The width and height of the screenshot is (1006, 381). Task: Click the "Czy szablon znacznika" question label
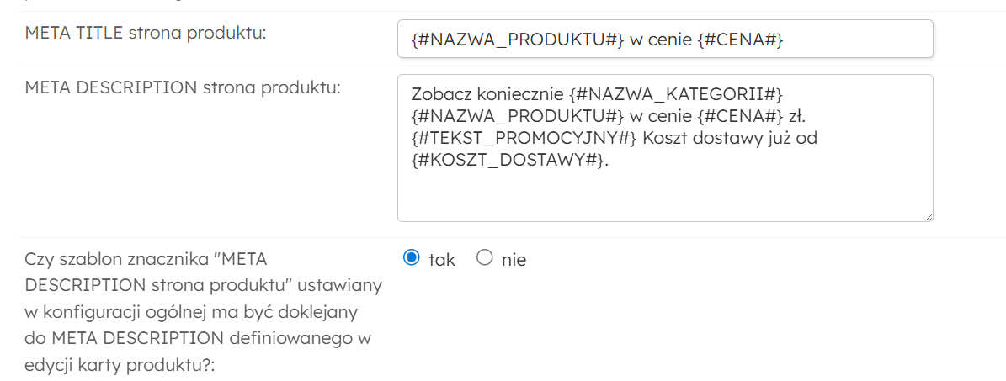(x=202, y=313)
